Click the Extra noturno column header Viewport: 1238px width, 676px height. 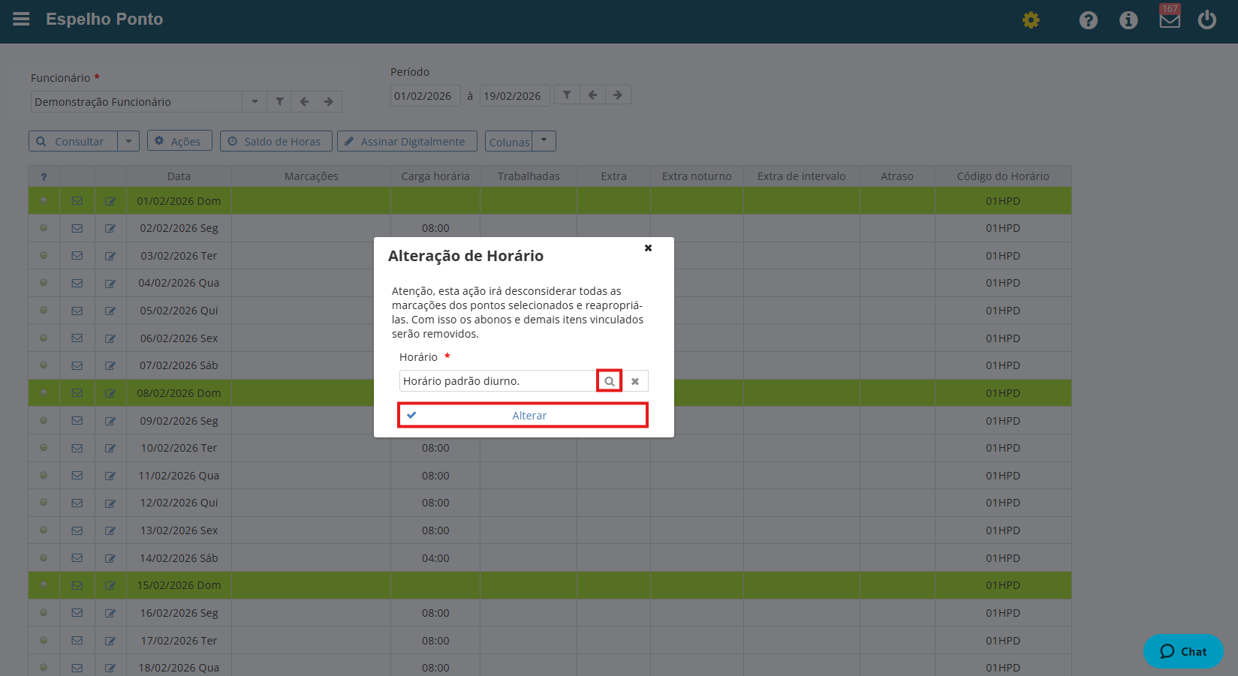[x=697, y=176]
